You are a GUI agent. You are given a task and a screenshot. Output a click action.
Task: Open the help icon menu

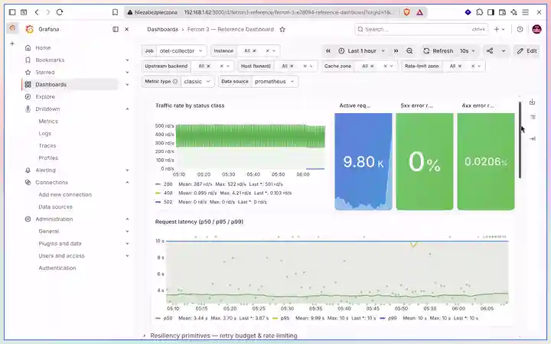(x=520, y=30)
